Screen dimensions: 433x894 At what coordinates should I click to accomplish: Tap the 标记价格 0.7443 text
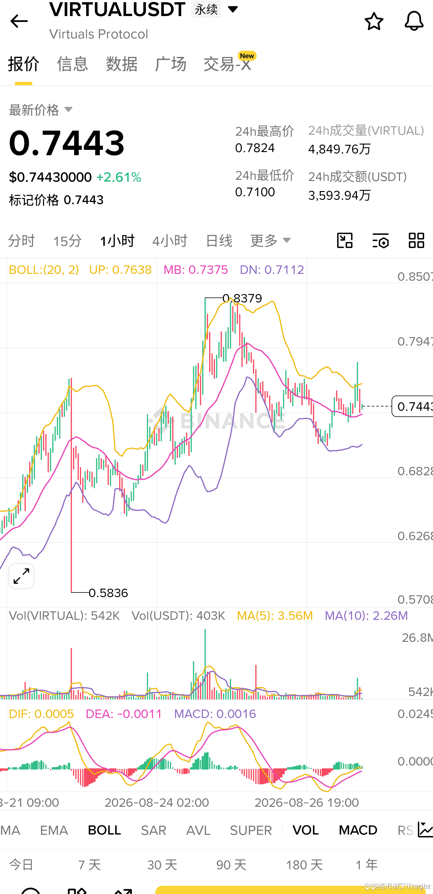coord(56,200)
